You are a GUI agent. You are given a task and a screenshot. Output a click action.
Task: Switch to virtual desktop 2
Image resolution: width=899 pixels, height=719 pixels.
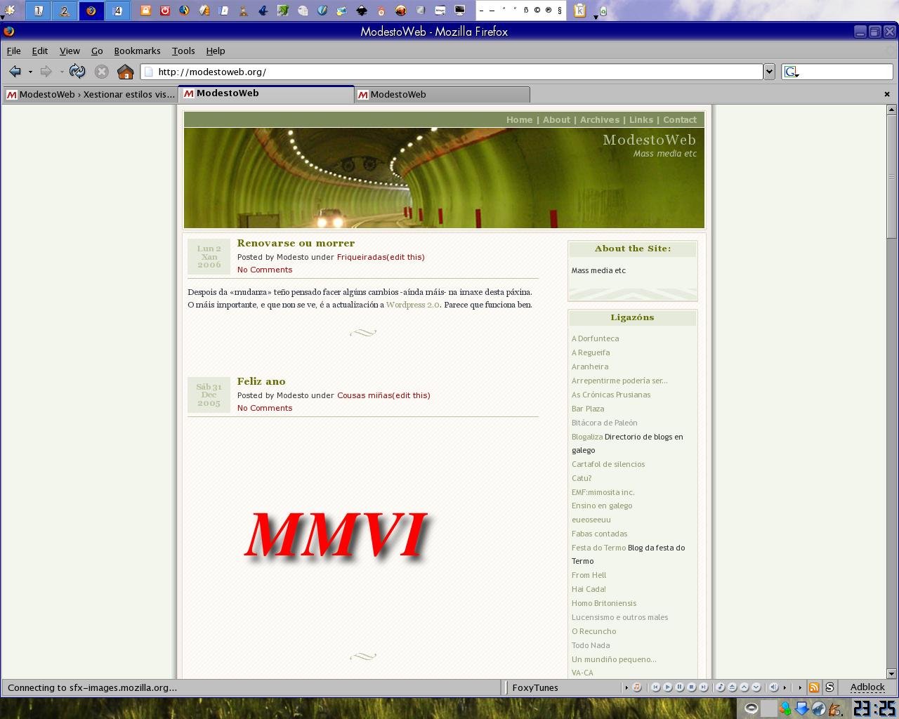click(65, 11)
